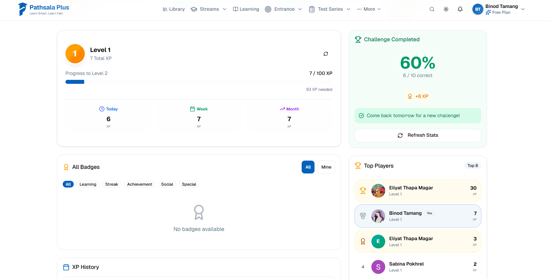
Task: Toggle the light/dark theme sun icon
Action: (446, 9)
